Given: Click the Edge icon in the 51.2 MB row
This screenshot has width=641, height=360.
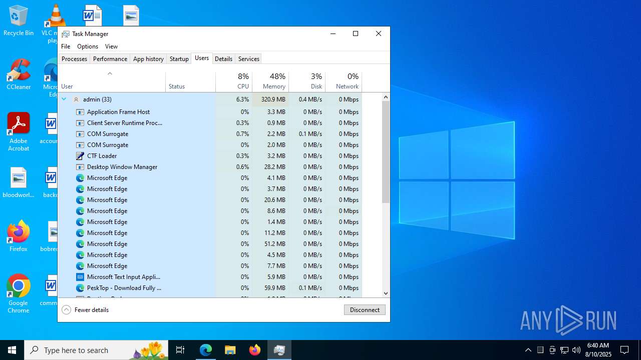Looking at the screenshot, I should (80, 244).
